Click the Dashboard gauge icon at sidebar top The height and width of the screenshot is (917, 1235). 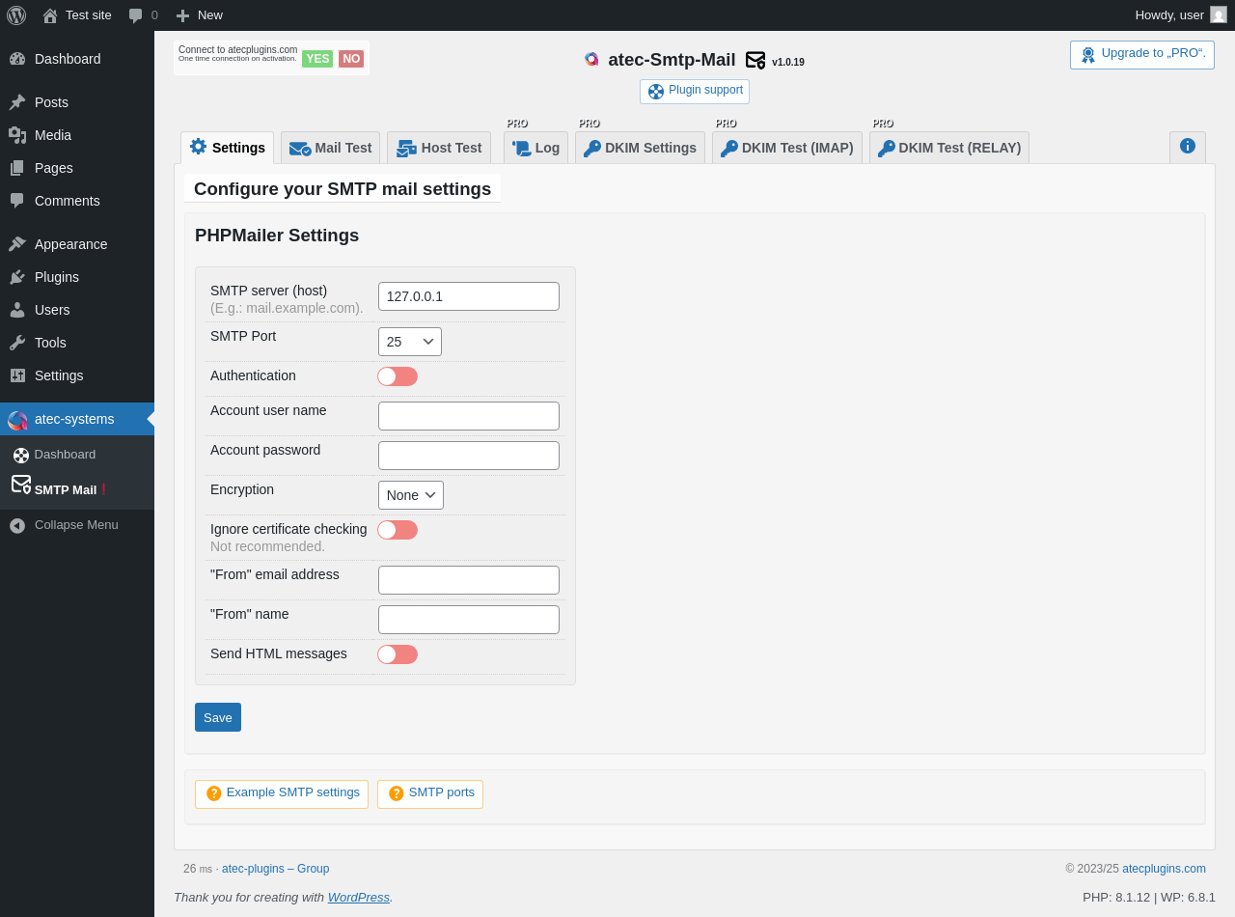pyautogui.click(x=17, y=59)
